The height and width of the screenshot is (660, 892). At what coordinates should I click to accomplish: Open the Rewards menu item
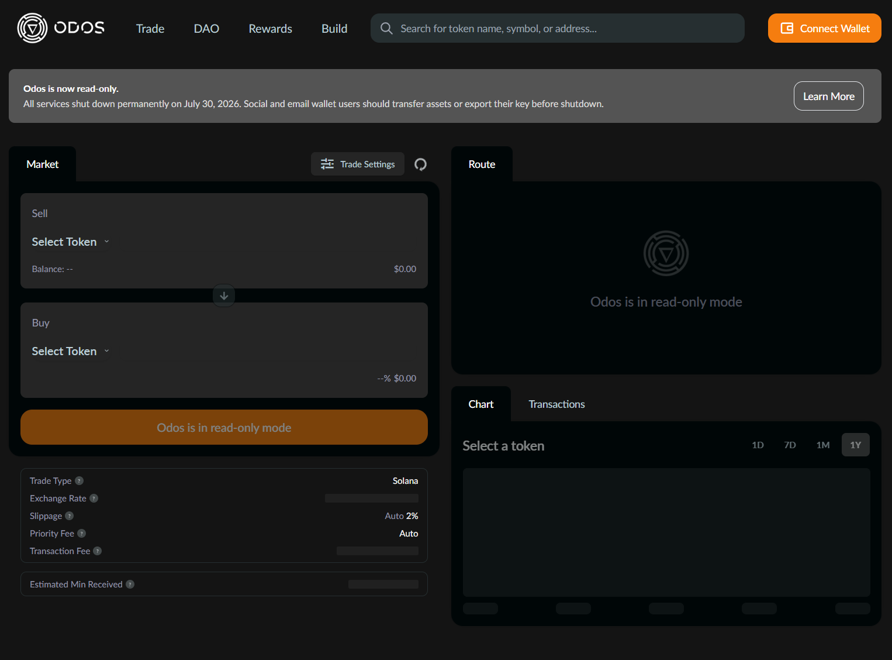[270, 29]
